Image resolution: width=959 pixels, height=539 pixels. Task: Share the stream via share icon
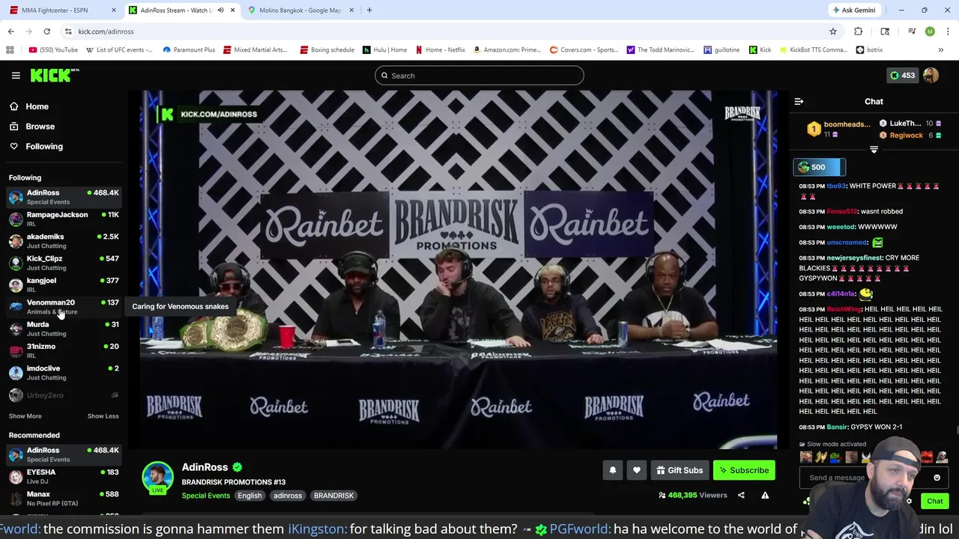[x=741, y=495]
